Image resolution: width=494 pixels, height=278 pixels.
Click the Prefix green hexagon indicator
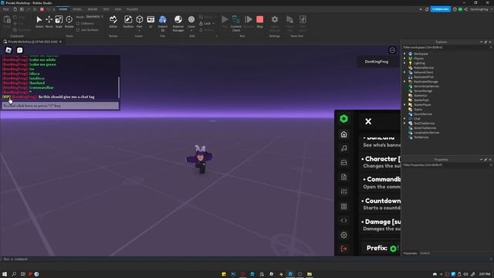[393, 249]
